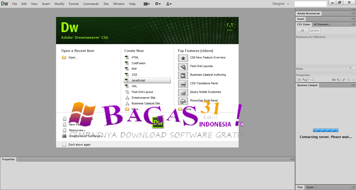Click the Show list view A-Z icon
Screen dimensions: 356x190
pos(305,80)
